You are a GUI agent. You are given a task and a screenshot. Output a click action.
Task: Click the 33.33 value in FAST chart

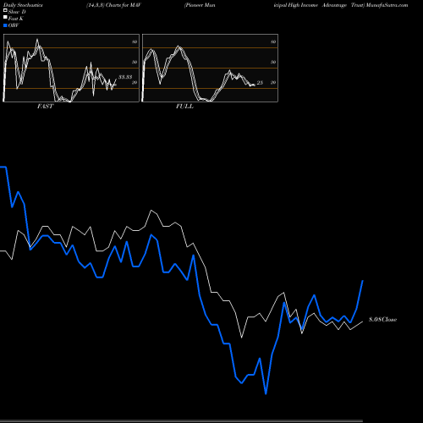click(x=125, y=77)
